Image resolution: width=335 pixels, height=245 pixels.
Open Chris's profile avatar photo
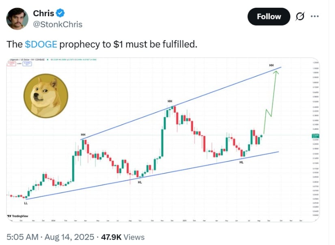click(x=17, y=19)
